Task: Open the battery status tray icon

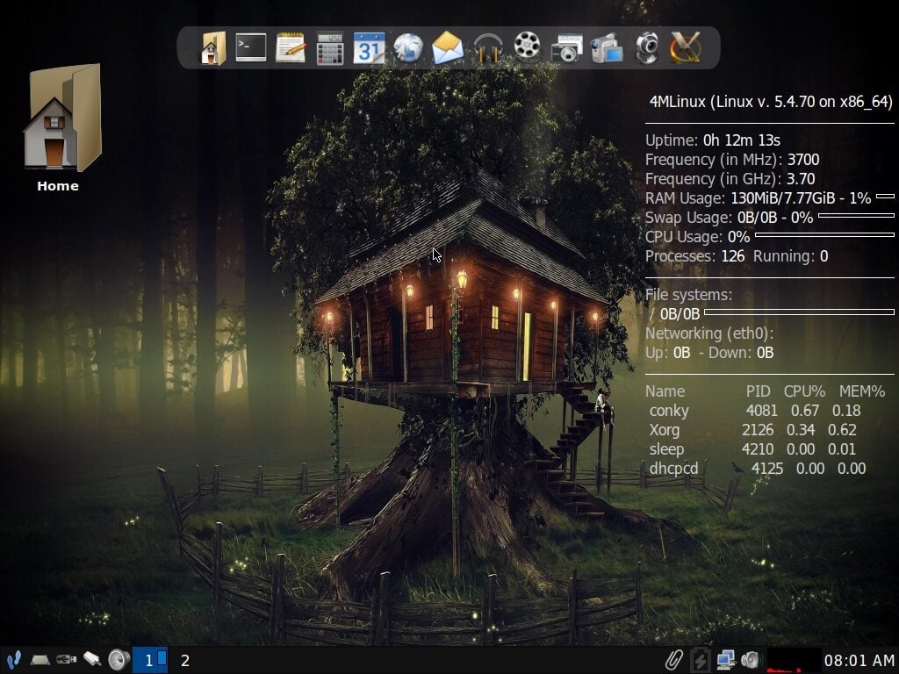Action: [x=700, y=660]
